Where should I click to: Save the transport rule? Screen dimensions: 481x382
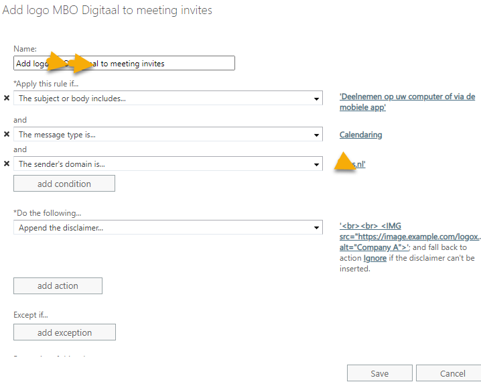coord(379,373)
